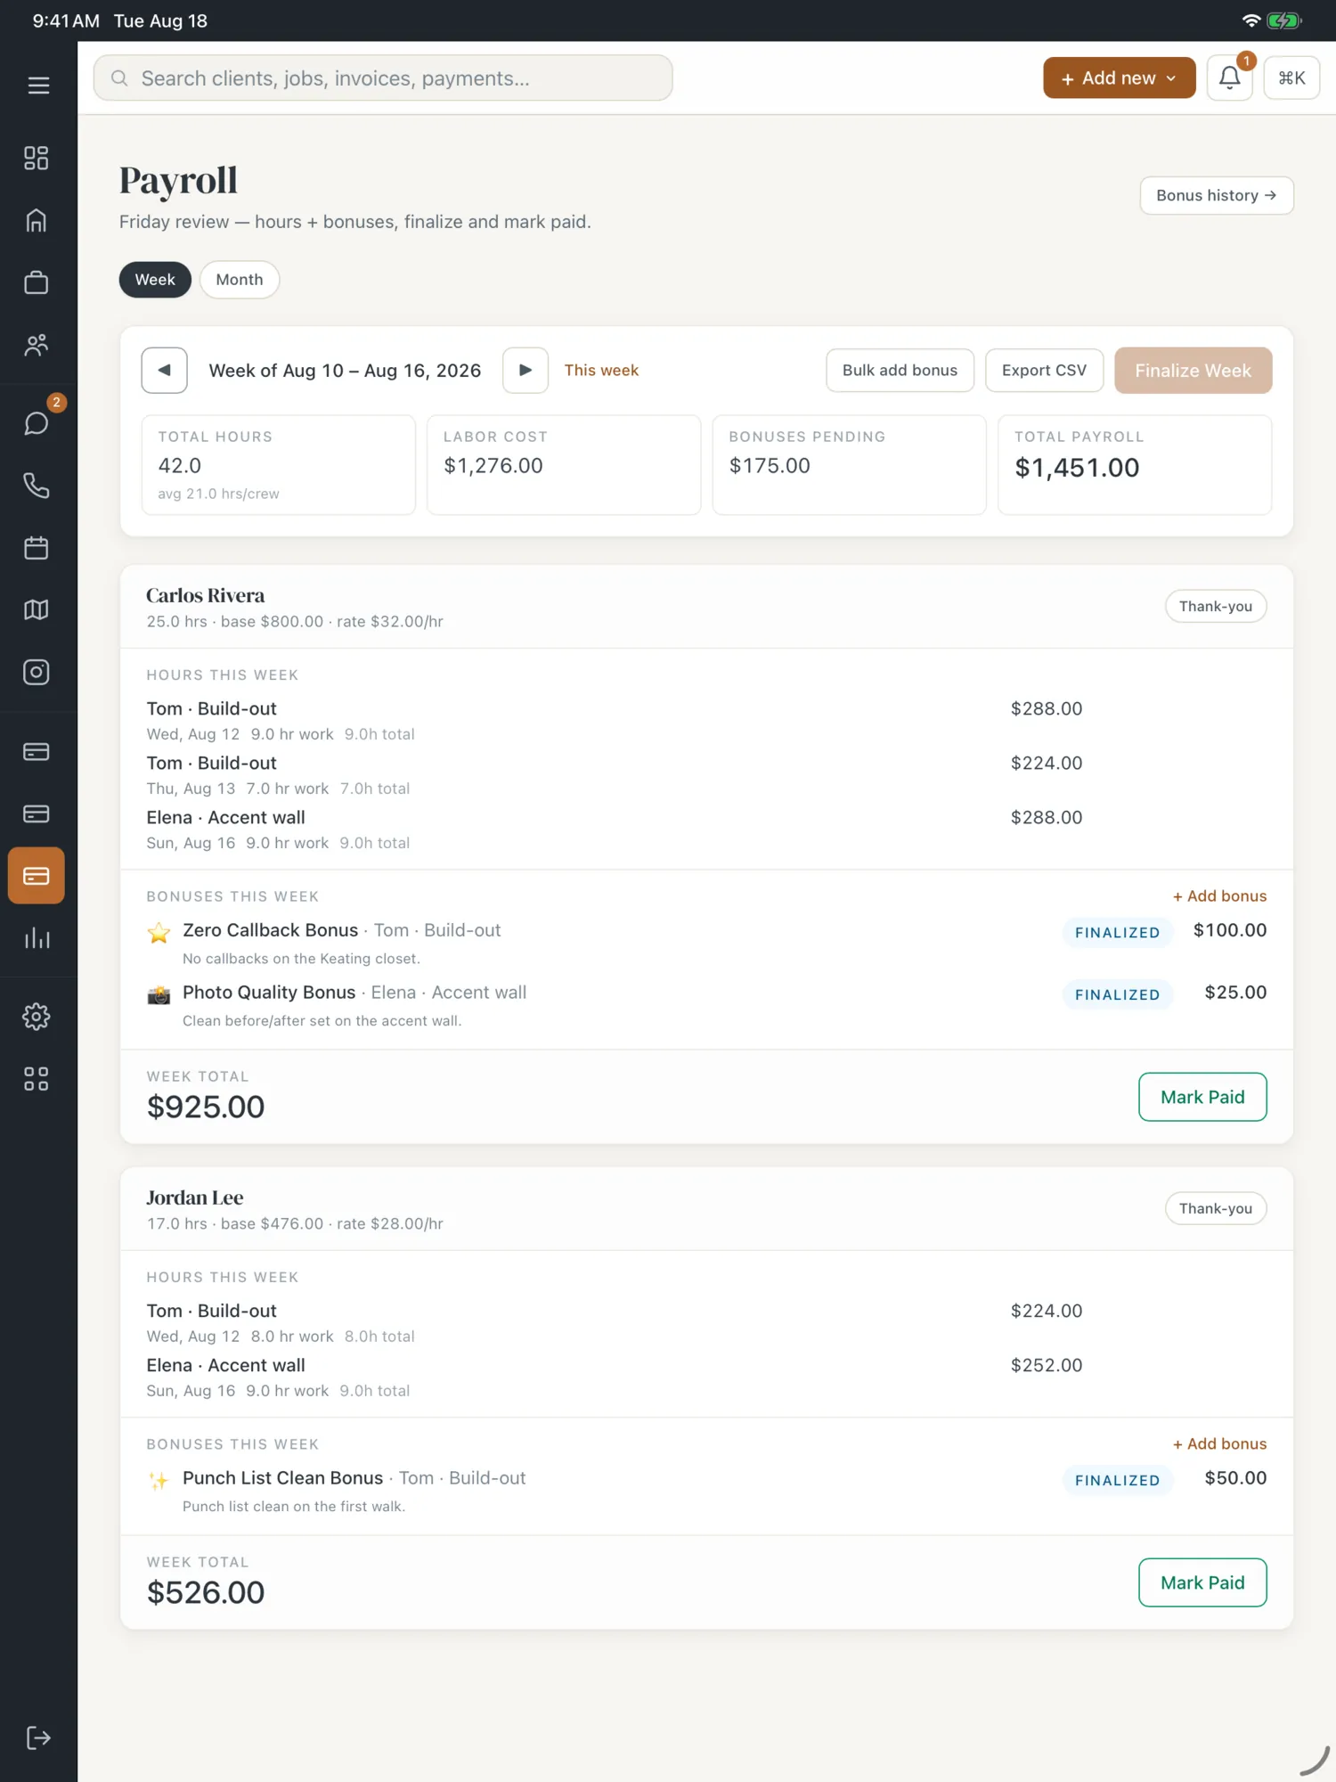Open the phone calls icon
Viewport: 1336px width, 1782px height.
point(37,485)
